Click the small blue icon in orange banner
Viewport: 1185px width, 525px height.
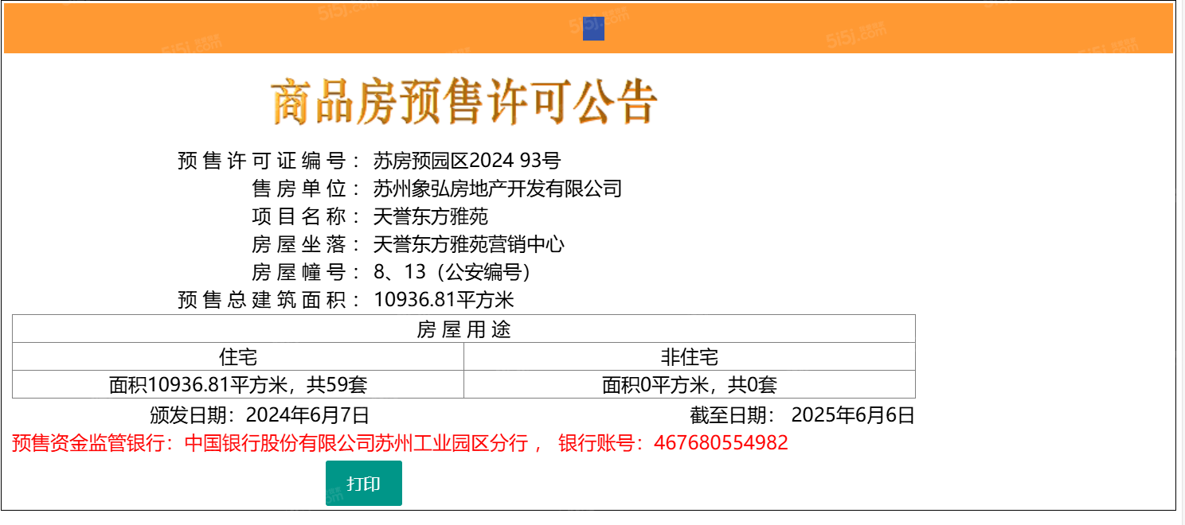[x=593, y=29]
